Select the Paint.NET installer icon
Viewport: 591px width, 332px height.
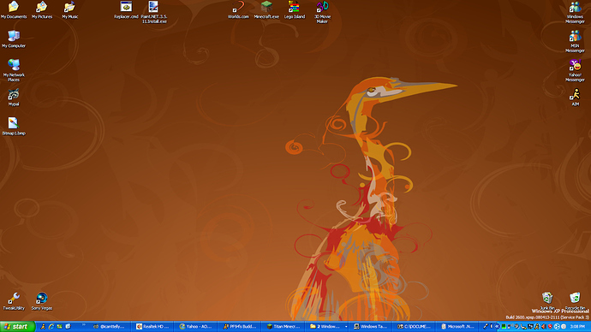[x=154, y=12]
